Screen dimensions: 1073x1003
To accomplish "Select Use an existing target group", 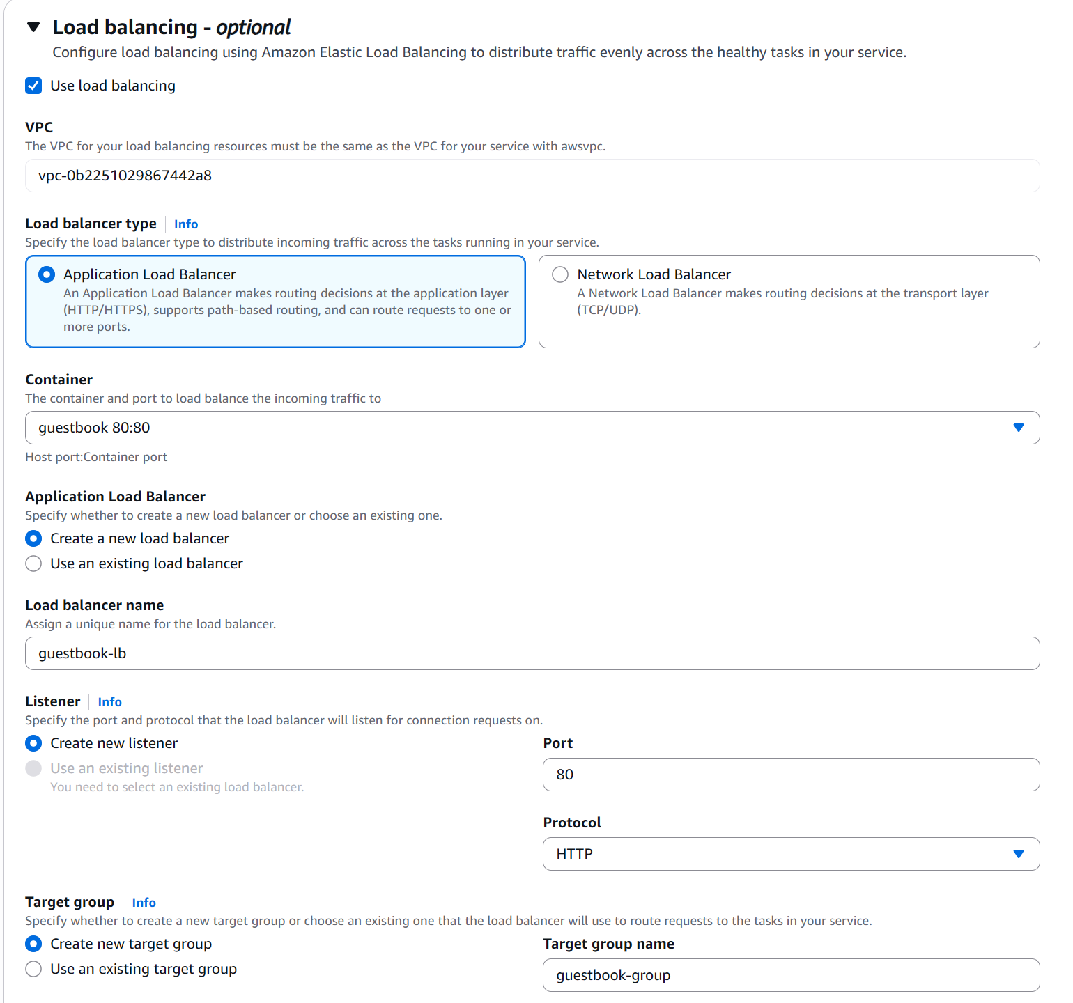I will pyautogui.click(x=33, y=969).
